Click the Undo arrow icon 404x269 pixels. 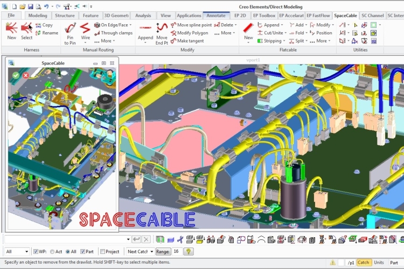46,6
